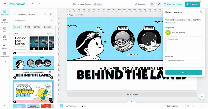Viewport: 208px width, 109px height.
Task: Click the Undo arrow
Action: point(33,4)
